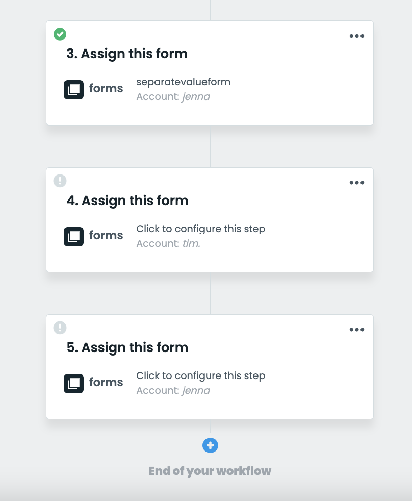Click the green checkmark on step 3
The image size is (412, 501).
point(60,34)
